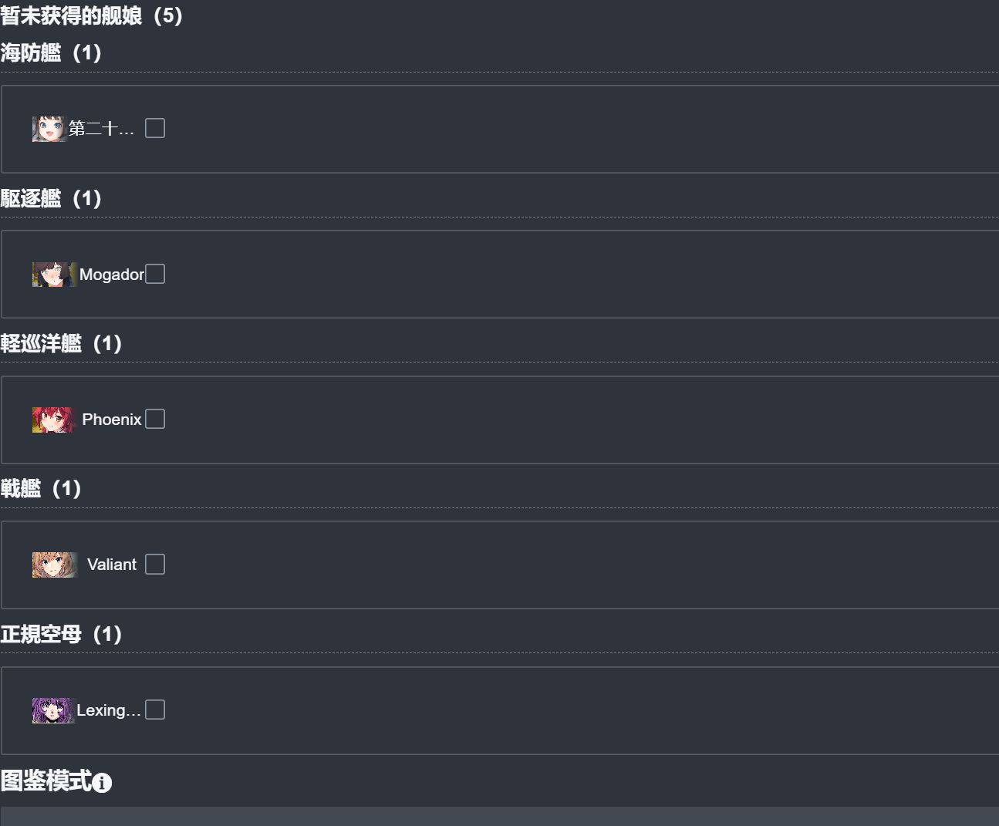Screen dimensions: 999x826
Task: Click the gray field below 图鉴模式
Action: [x=500, y=816]
